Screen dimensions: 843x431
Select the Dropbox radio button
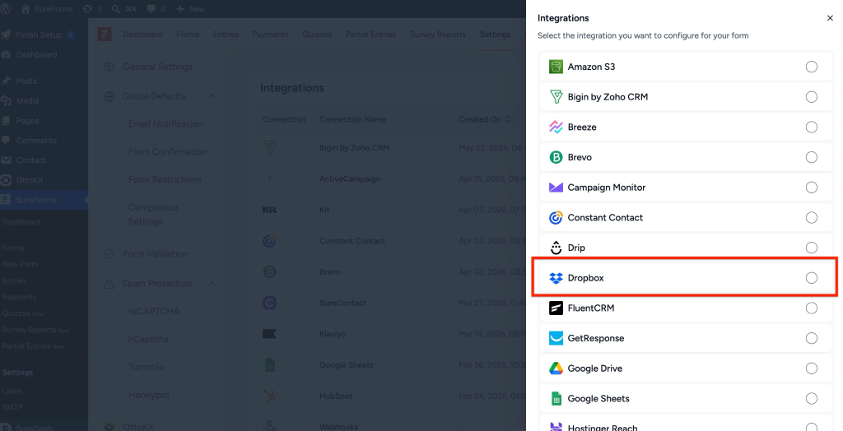point(811,278)
